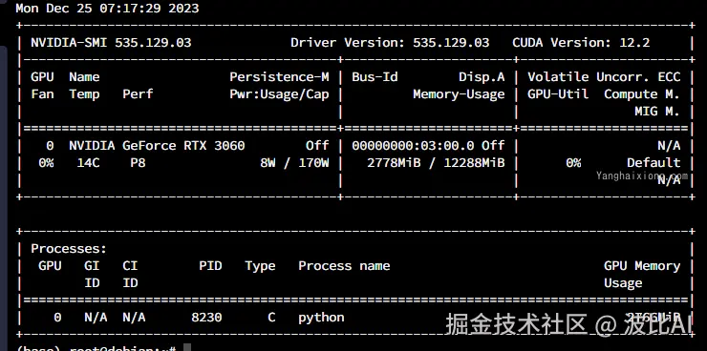Click the Bus-Id column header
The image size is (707, 351).
pyautogui.click(x=375, y=77)
